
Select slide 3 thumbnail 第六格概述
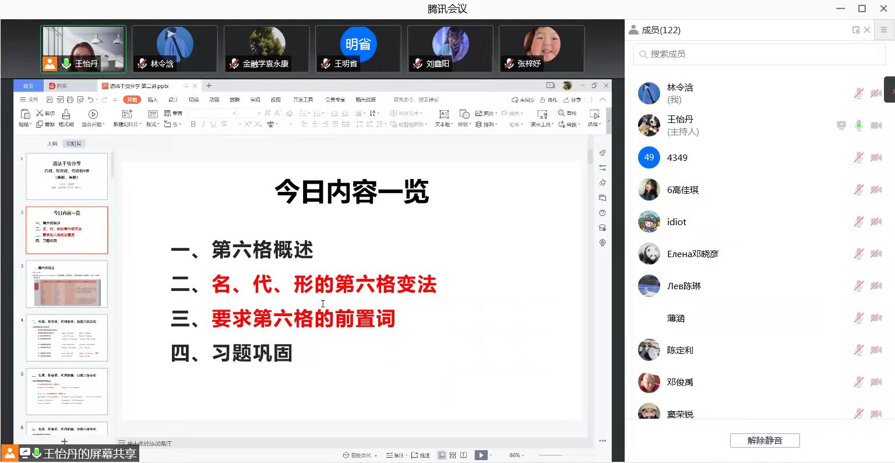pos(67,284)
